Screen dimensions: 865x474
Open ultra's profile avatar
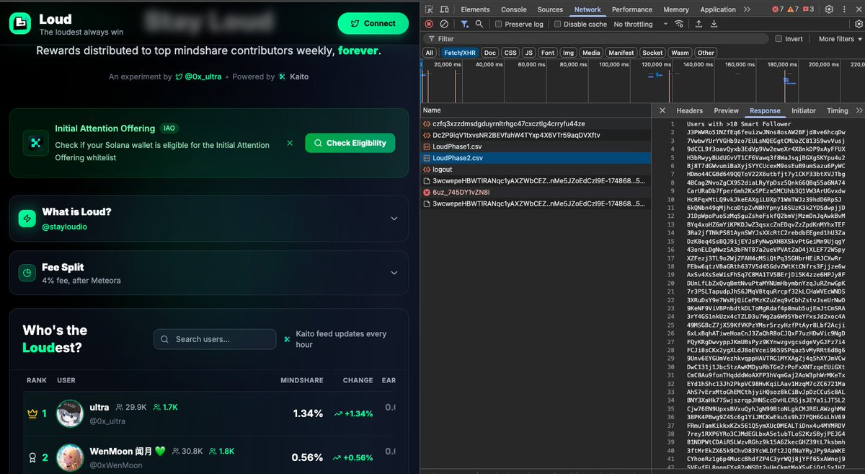pos(69,413)
